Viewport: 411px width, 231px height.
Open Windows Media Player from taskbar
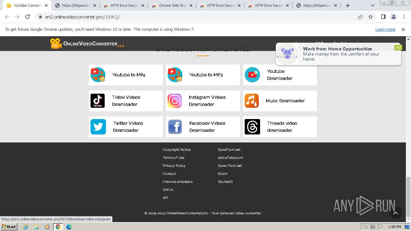47,227
